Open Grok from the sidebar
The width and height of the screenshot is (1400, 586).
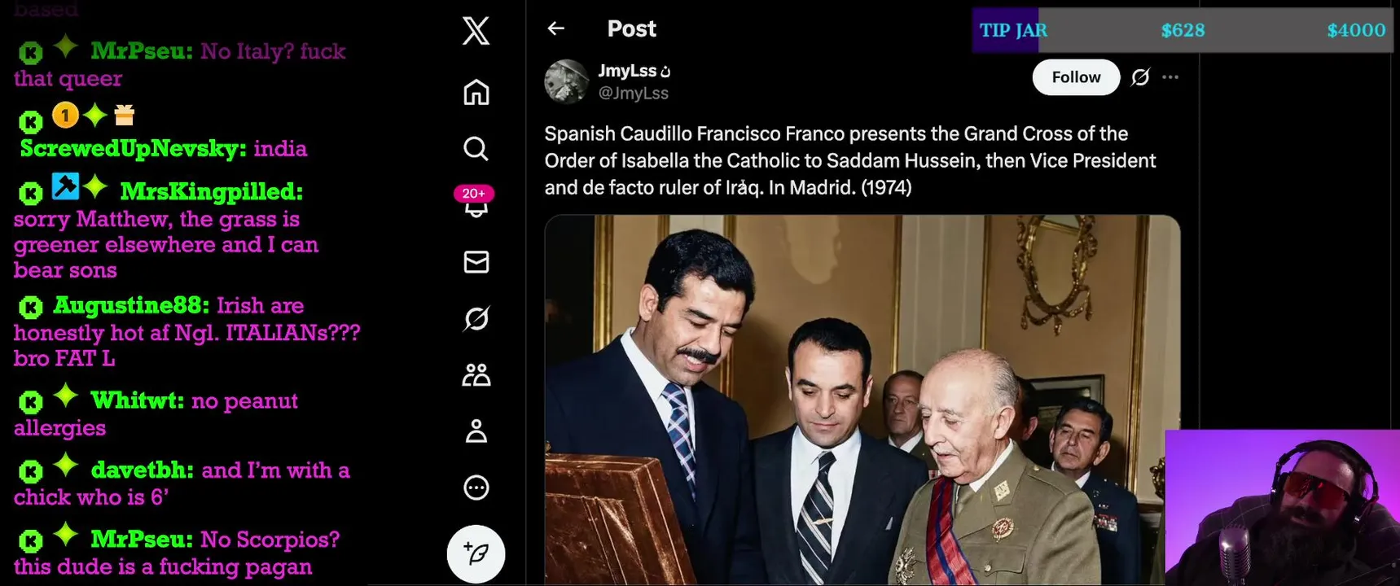pos(476,318)
